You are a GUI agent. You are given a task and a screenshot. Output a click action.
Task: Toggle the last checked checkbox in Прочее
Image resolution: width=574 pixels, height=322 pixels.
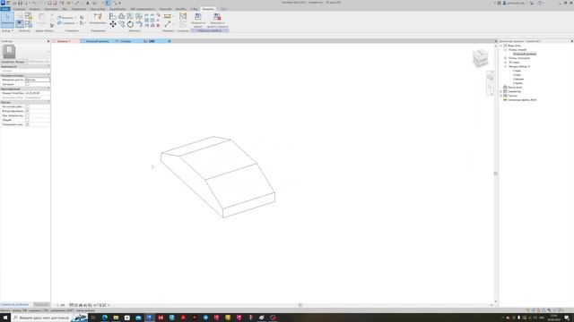pos(27,124)
